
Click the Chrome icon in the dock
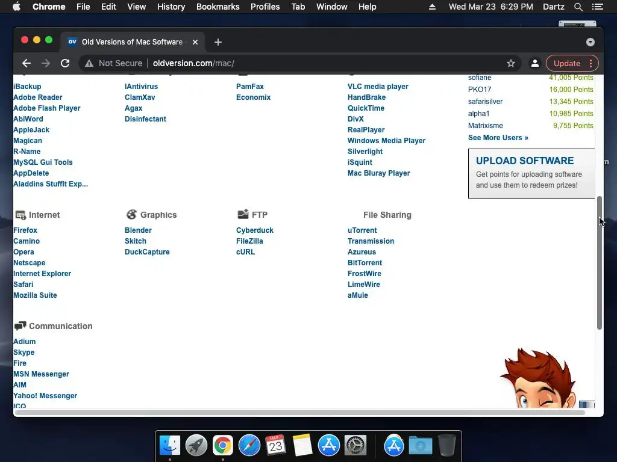pyautogui.click(x=223, y=446)
